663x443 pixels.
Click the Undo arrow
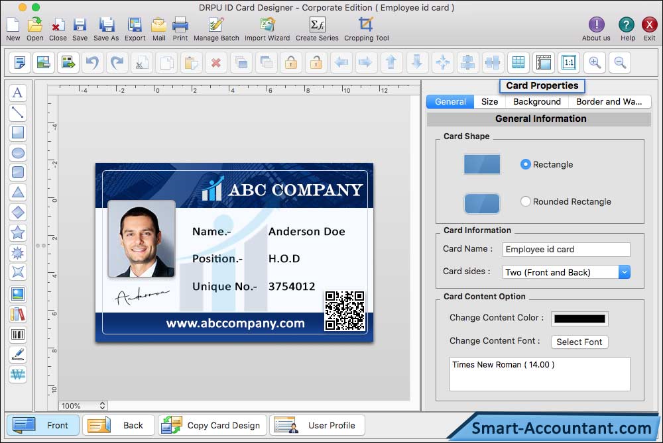[x=92, y=62]
